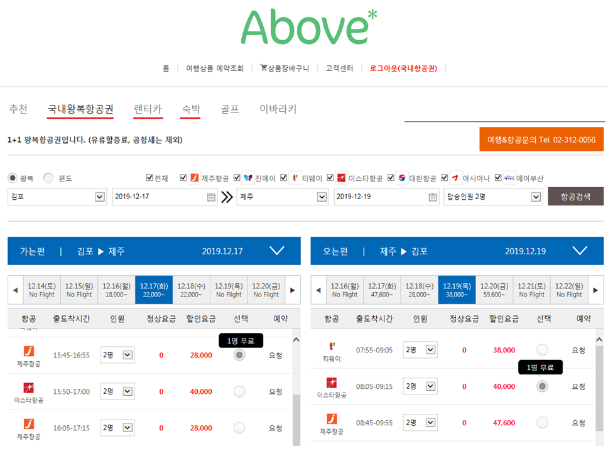Screen dimensions: 608x451
Task: Click Eastar logo on 08:05-09:15 flight
Action: [x=332, y=383]
